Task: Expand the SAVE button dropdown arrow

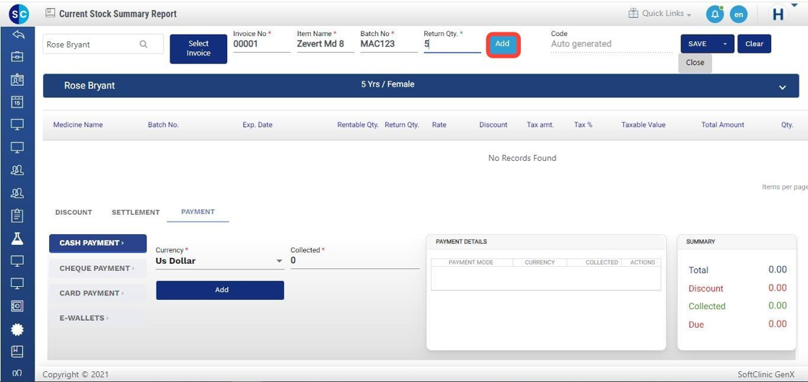Action: (725, 44)
